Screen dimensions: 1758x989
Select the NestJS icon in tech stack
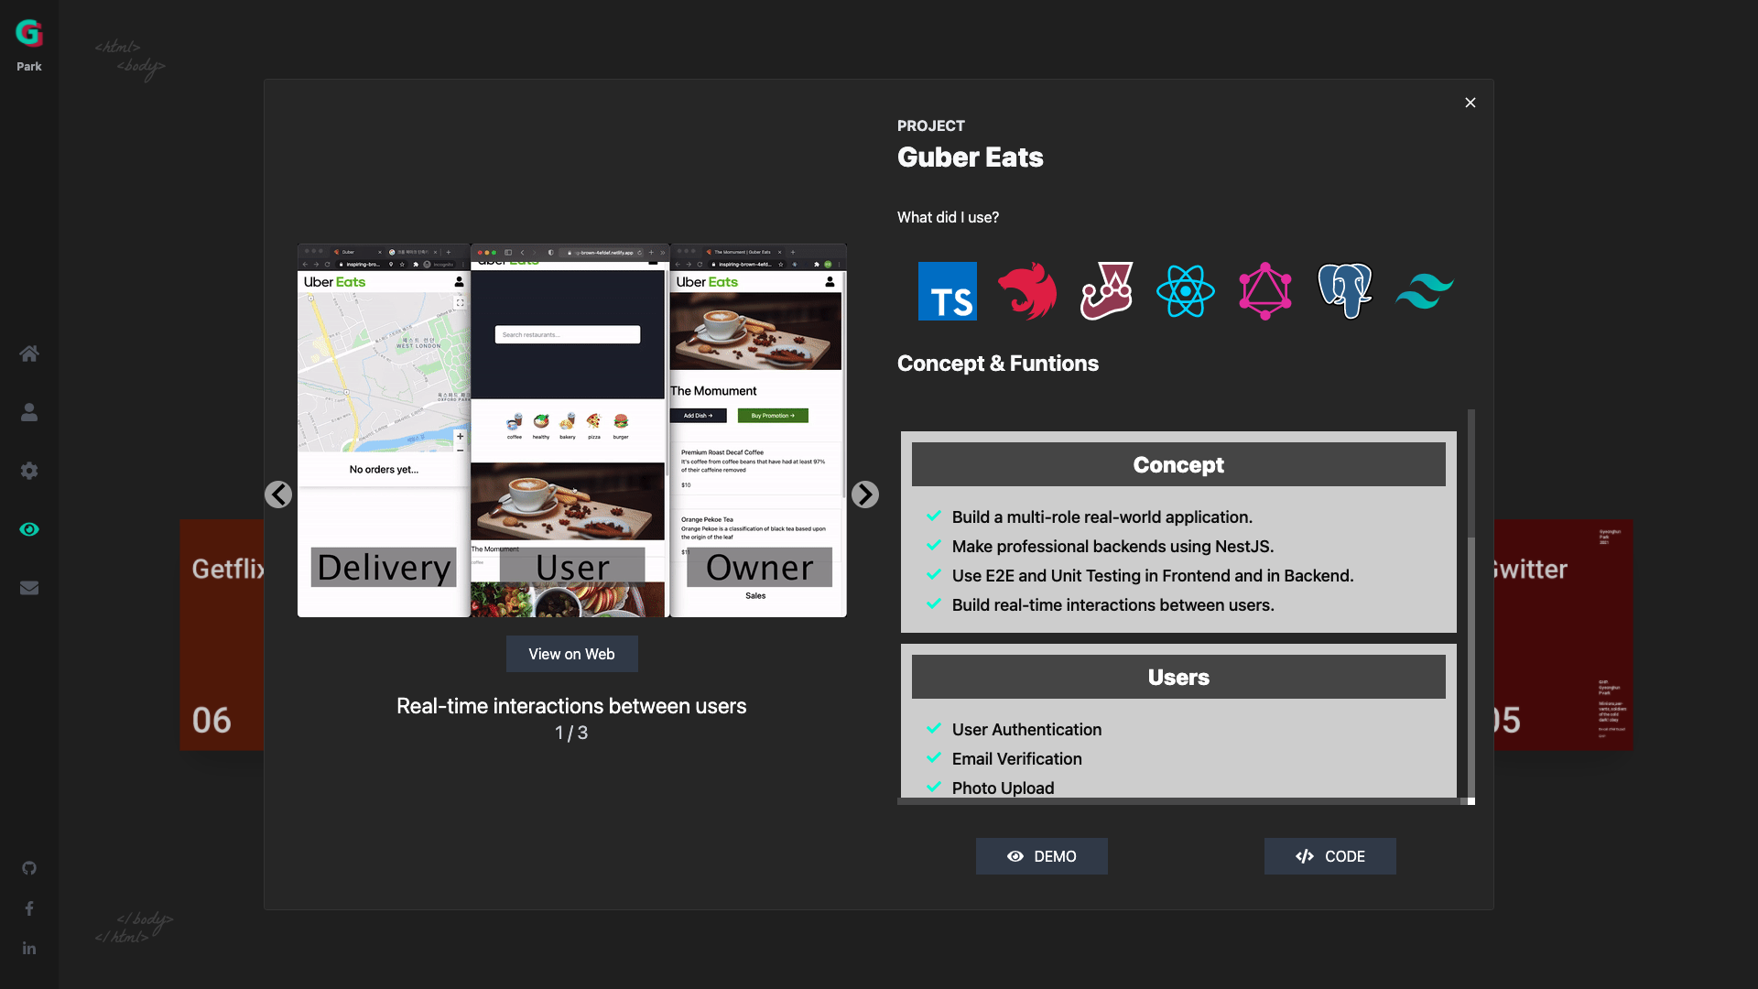click(1027, 289)
